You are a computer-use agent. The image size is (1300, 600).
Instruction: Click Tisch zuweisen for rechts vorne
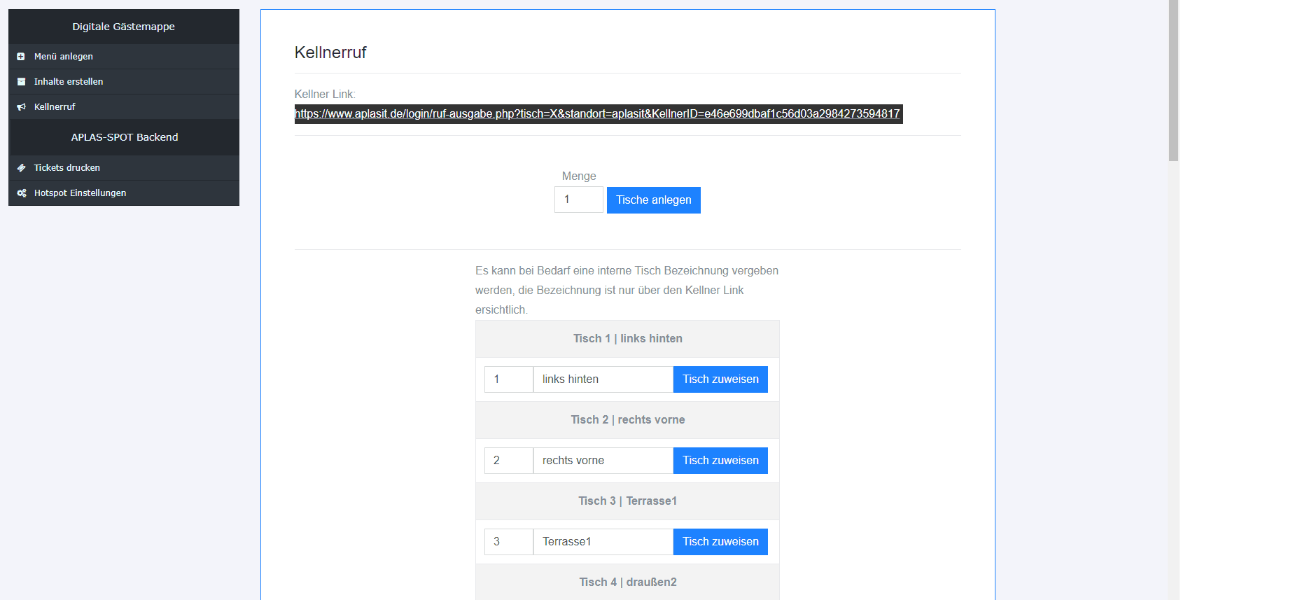click(720, 461)
